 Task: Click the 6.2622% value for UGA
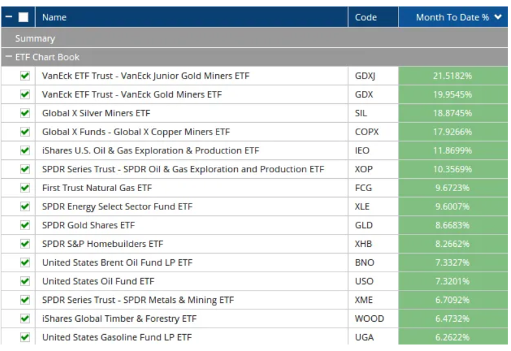pos(452,337)
